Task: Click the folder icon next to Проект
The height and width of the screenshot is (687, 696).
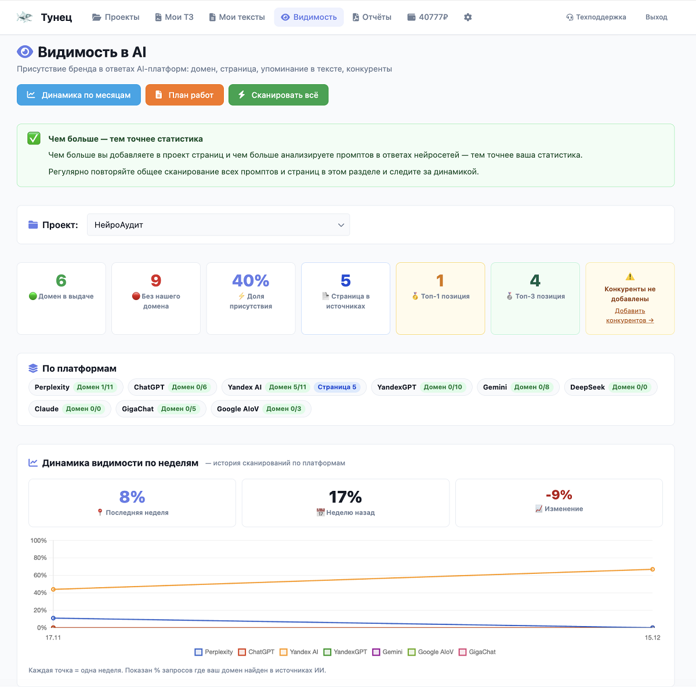Action: point(33,225)
